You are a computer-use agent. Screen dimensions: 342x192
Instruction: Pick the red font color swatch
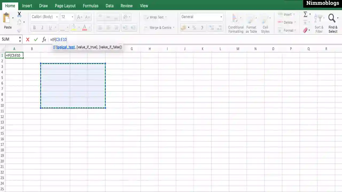coord(85,27)
